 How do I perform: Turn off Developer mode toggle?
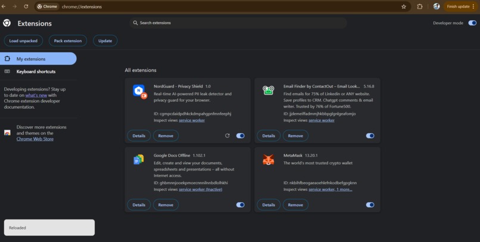tap(472, 23)
